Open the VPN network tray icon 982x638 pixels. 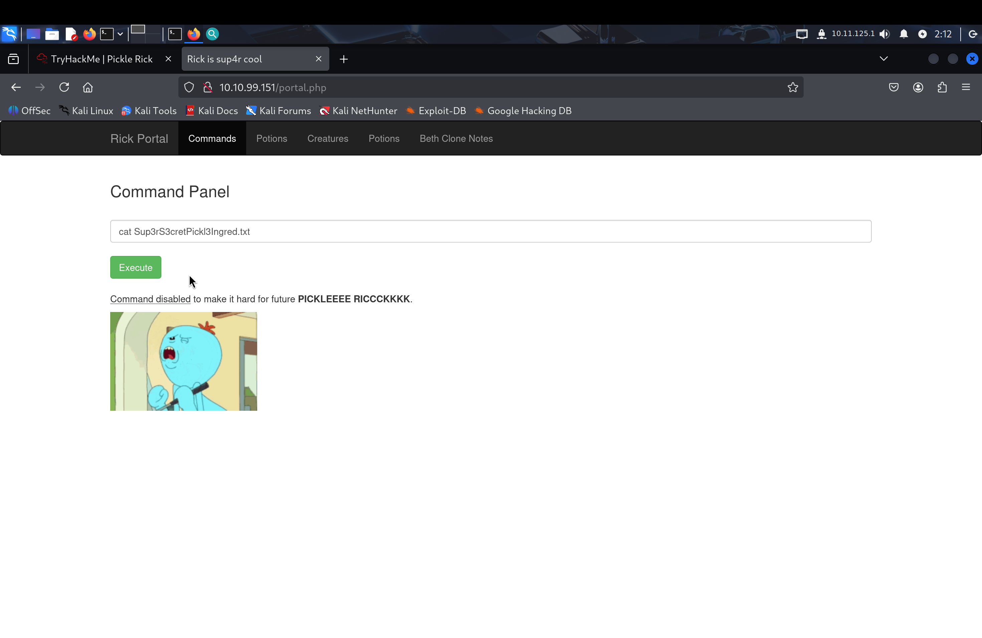pos(821,34)
